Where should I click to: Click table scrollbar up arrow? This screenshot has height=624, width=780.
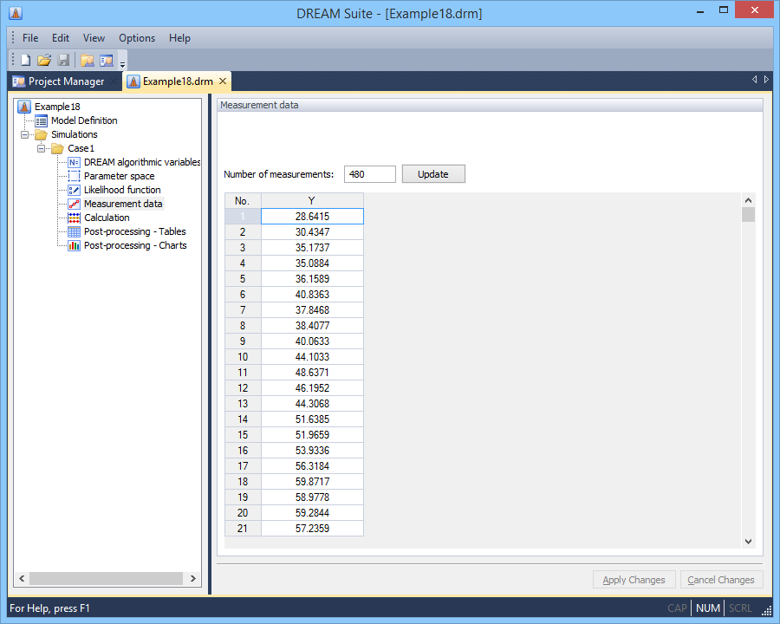[748, 200]
